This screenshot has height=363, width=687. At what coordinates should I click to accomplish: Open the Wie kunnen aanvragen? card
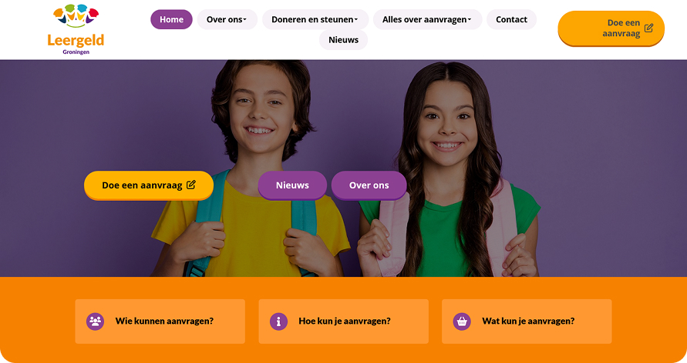click(x=160, y=321)
